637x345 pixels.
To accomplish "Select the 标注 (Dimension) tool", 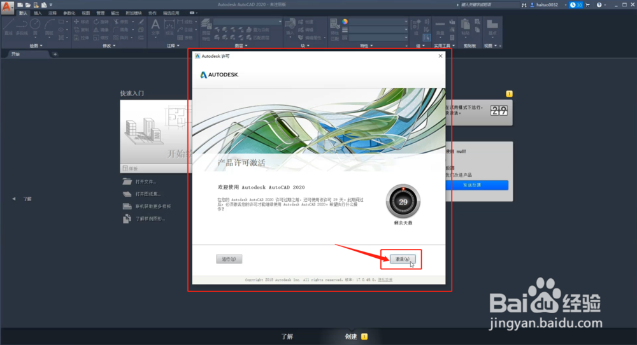I will pyautogui.click(x=169, y=28).
